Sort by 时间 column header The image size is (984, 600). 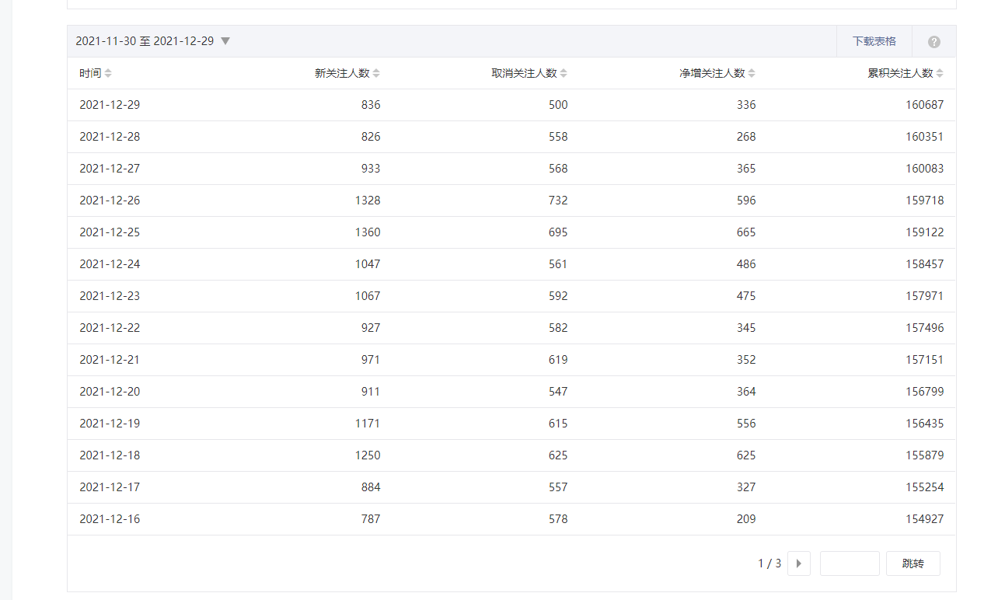[95, 73]
